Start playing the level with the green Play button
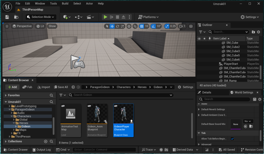The height and width of the screenshot is (154, 264). pyautogui.click(x=105, y=17)
